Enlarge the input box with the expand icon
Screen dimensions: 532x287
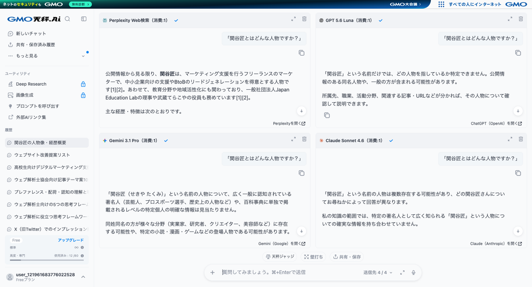click(x=403, y=272)
